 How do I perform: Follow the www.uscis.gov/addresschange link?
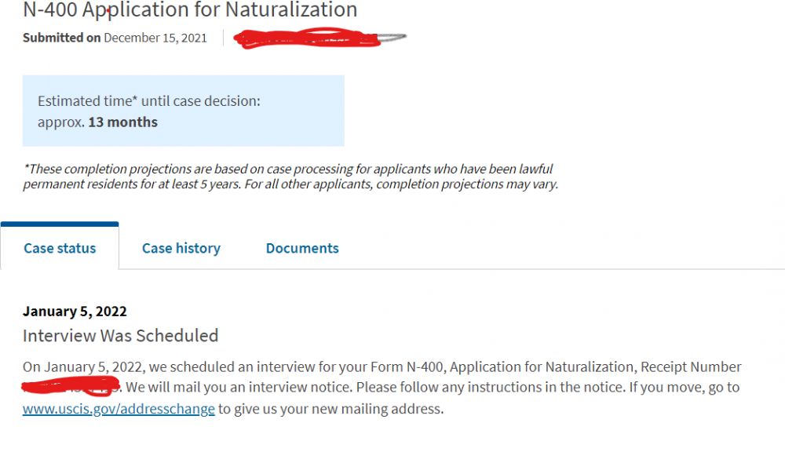119,409
